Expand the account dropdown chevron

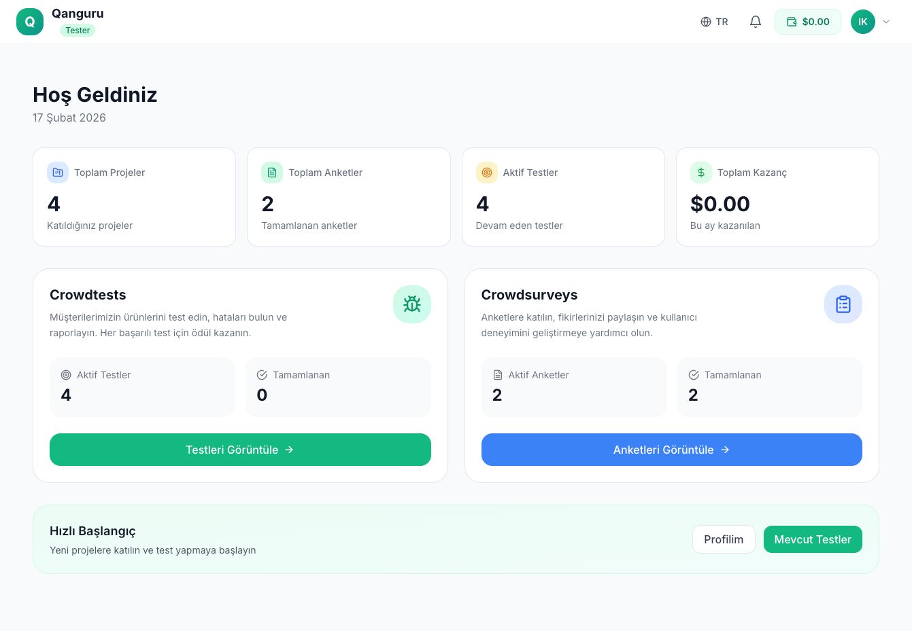[x=886, y=21]
